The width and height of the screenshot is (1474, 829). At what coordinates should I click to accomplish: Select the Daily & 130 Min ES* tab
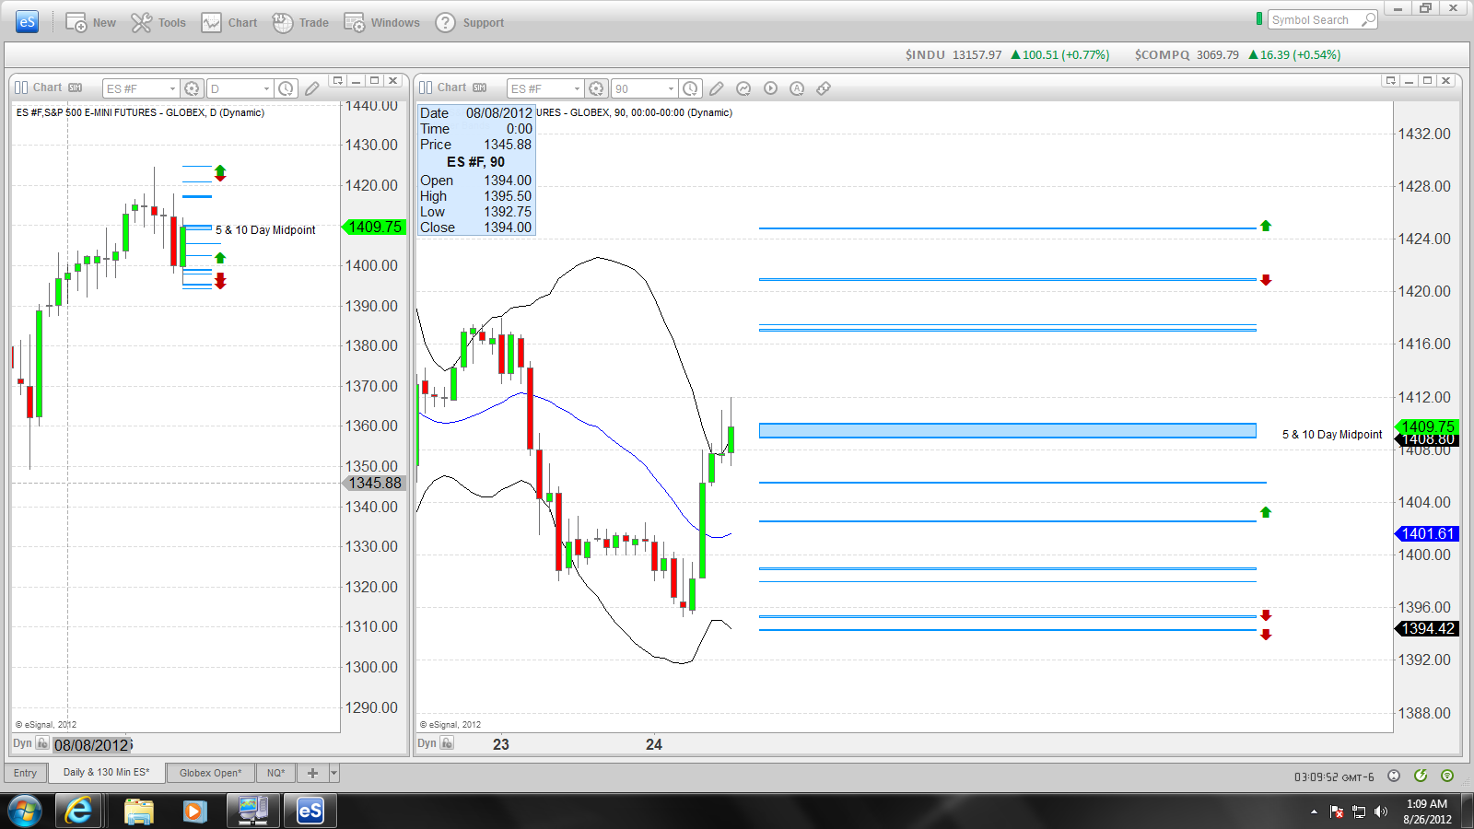tap(106, 772)
